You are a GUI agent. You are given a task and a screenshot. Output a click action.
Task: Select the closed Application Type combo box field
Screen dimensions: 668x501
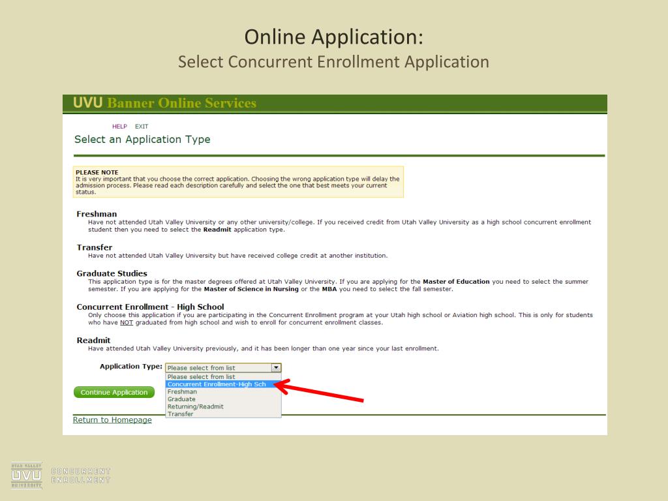(x=223, y=368)
